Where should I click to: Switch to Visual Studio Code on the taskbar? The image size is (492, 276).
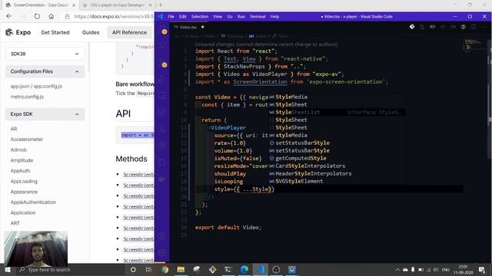coord(260,269)
